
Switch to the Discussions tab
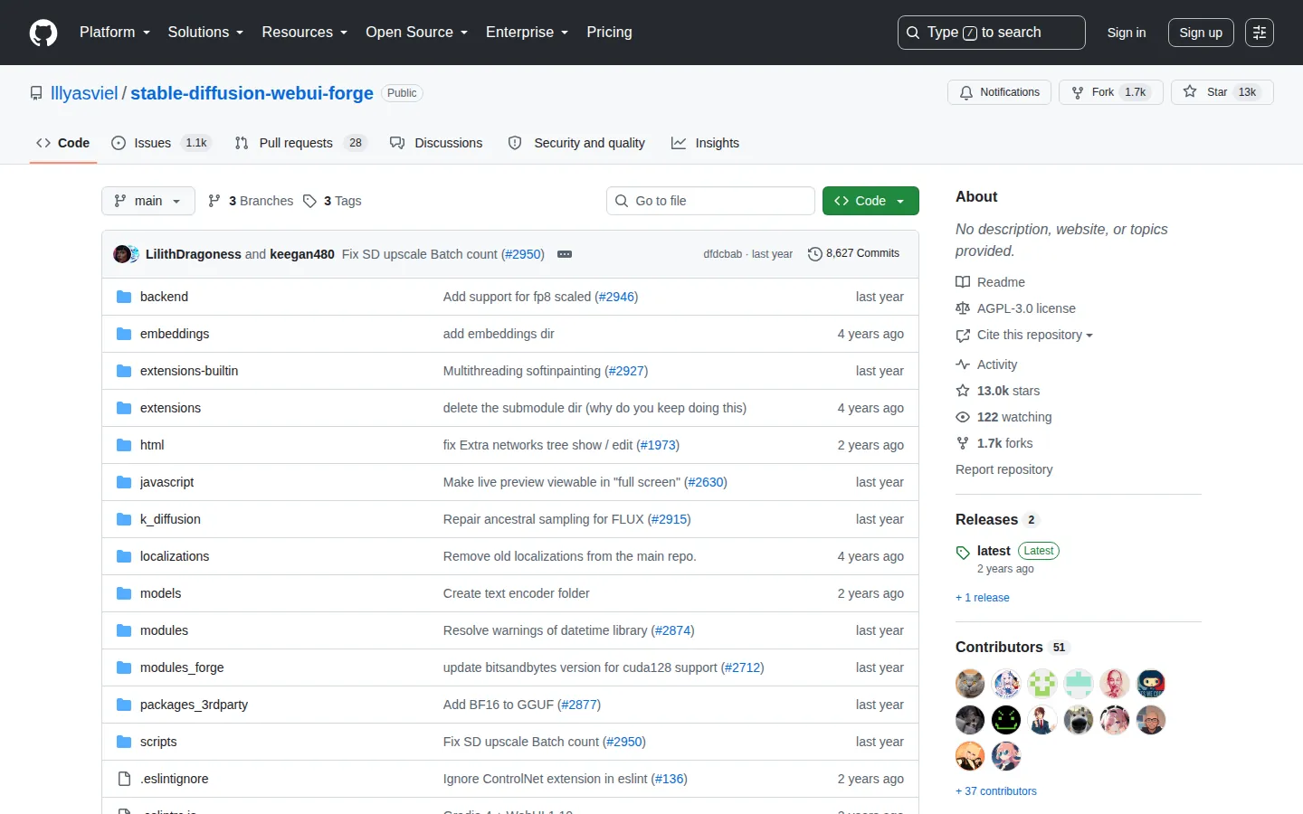click(x=436, y=143)
